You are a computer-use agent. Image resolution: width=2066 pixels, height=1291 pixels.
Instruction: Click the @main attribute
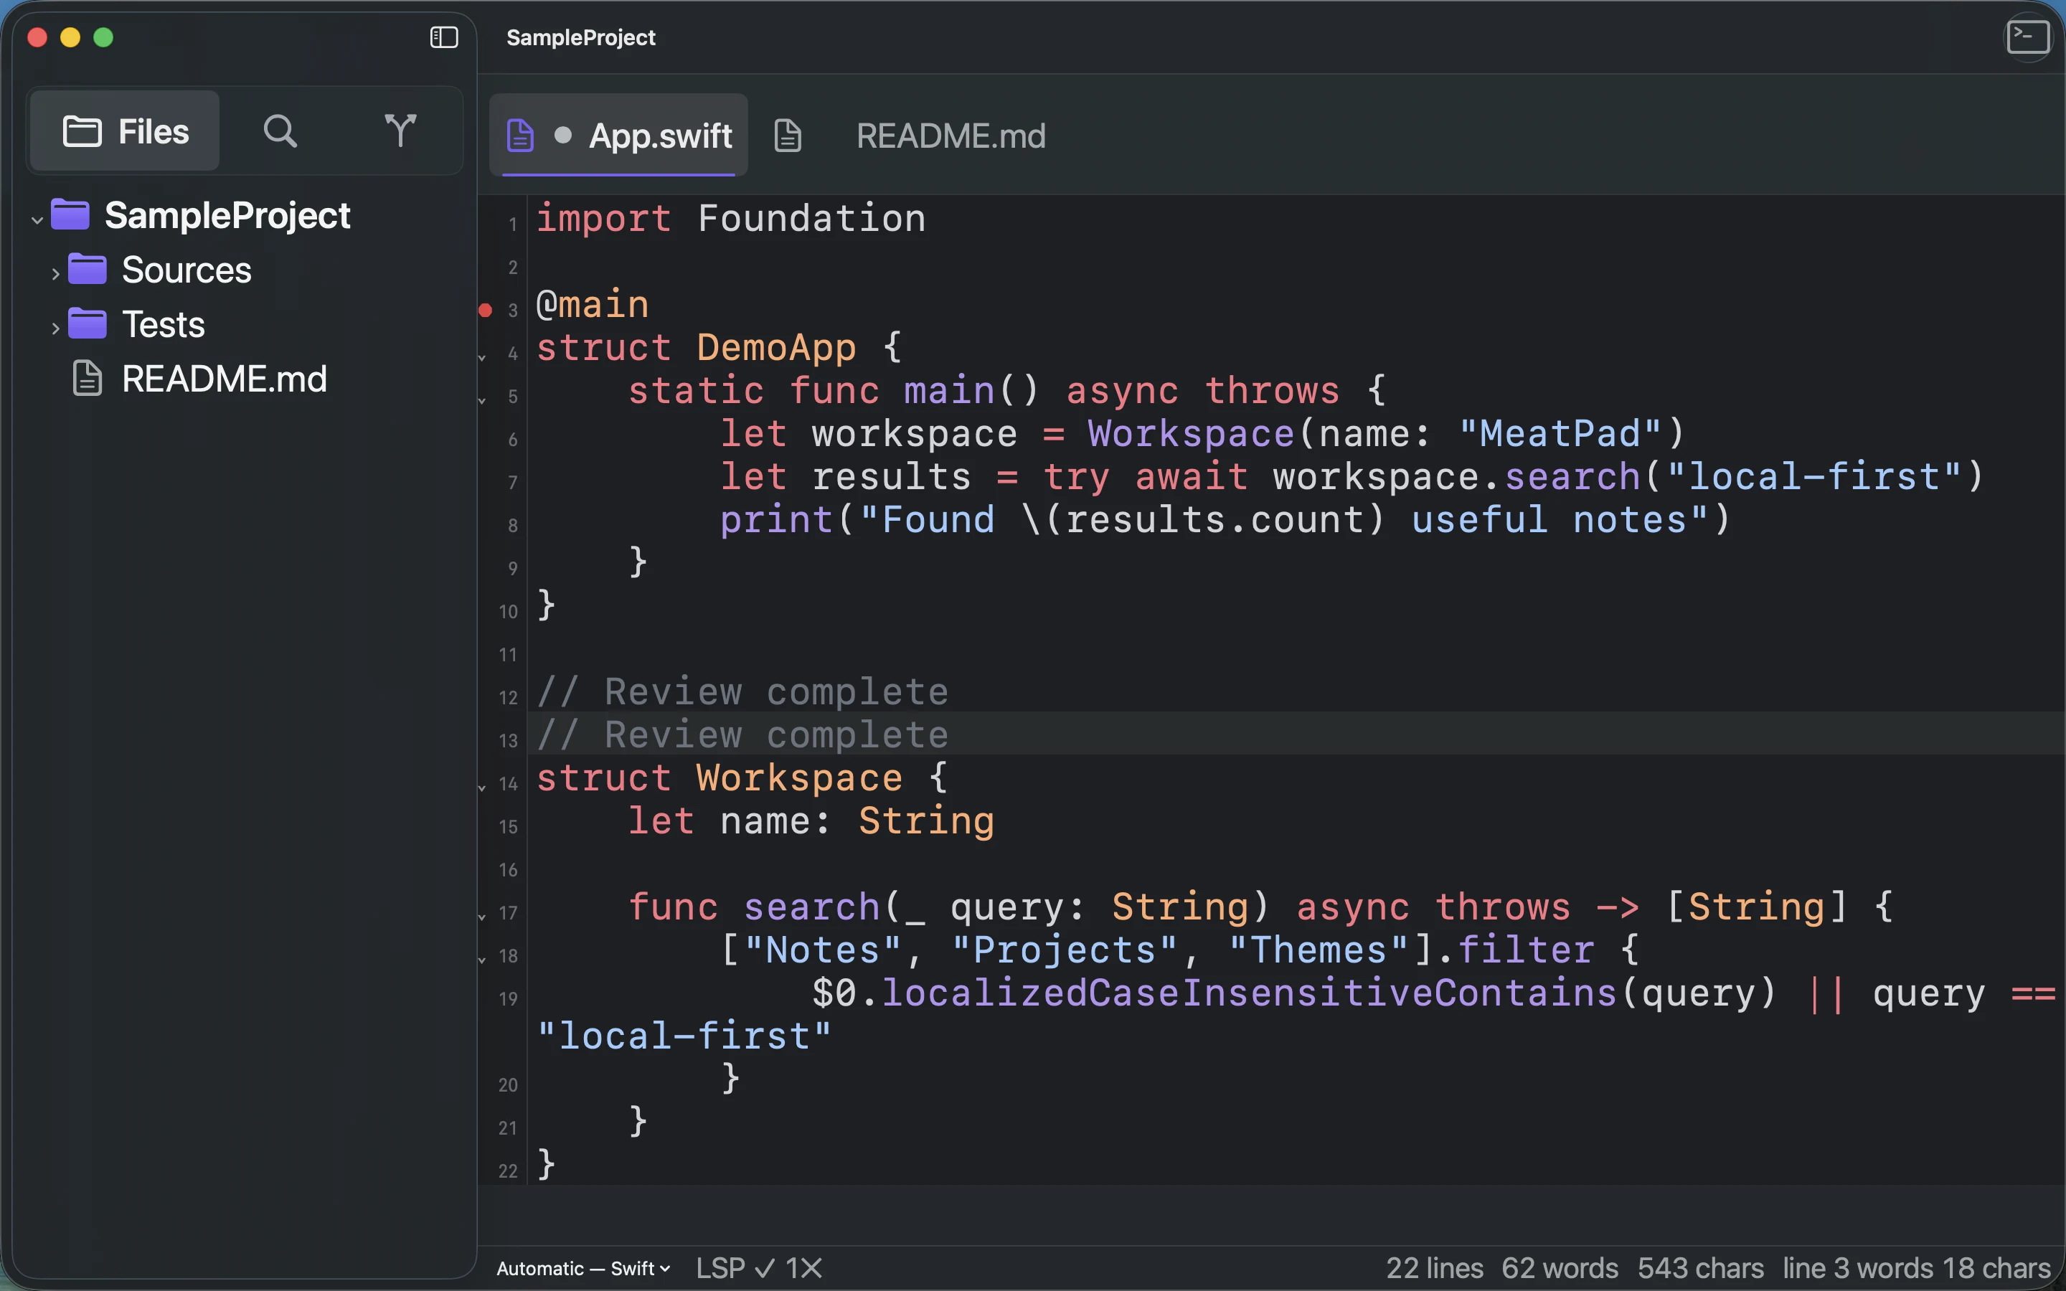(x=593, y=305)
